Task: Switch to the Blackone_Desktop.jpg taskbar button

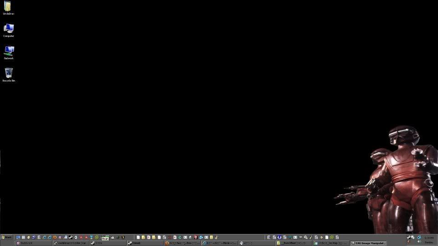Action: point(331,243)
